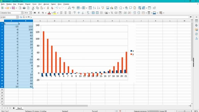This screenshot has height=112, width=199.
Task: Open Find and Replace magnifier icon
Action: pos(69,8)
